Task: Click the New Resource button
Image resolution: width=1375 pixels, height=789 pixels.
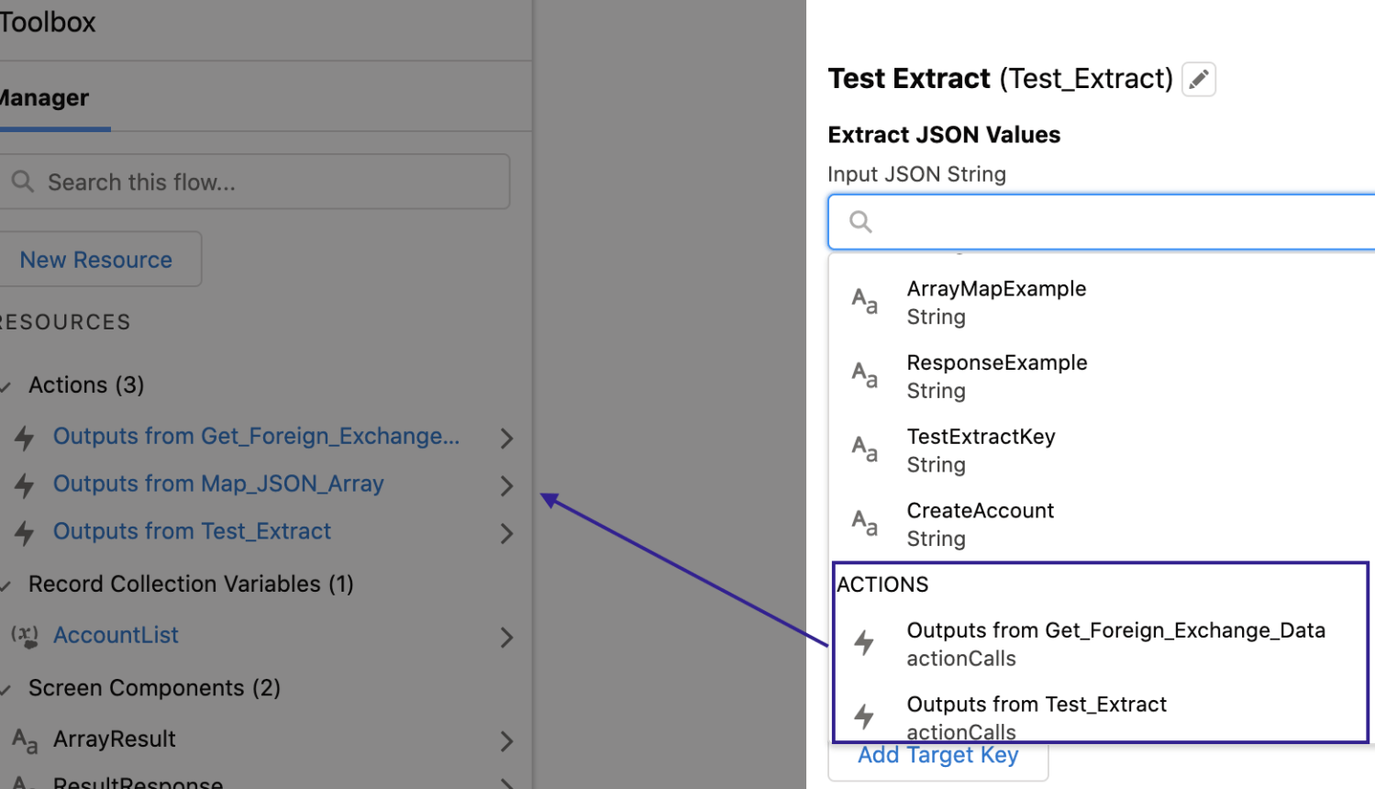Action: [95, 259]
